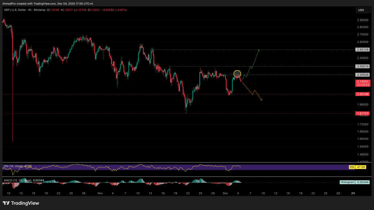Viewport: 374px width, 210px height.
Task: Select the 2.30014 price level label
Action: [x=363, y=66]
